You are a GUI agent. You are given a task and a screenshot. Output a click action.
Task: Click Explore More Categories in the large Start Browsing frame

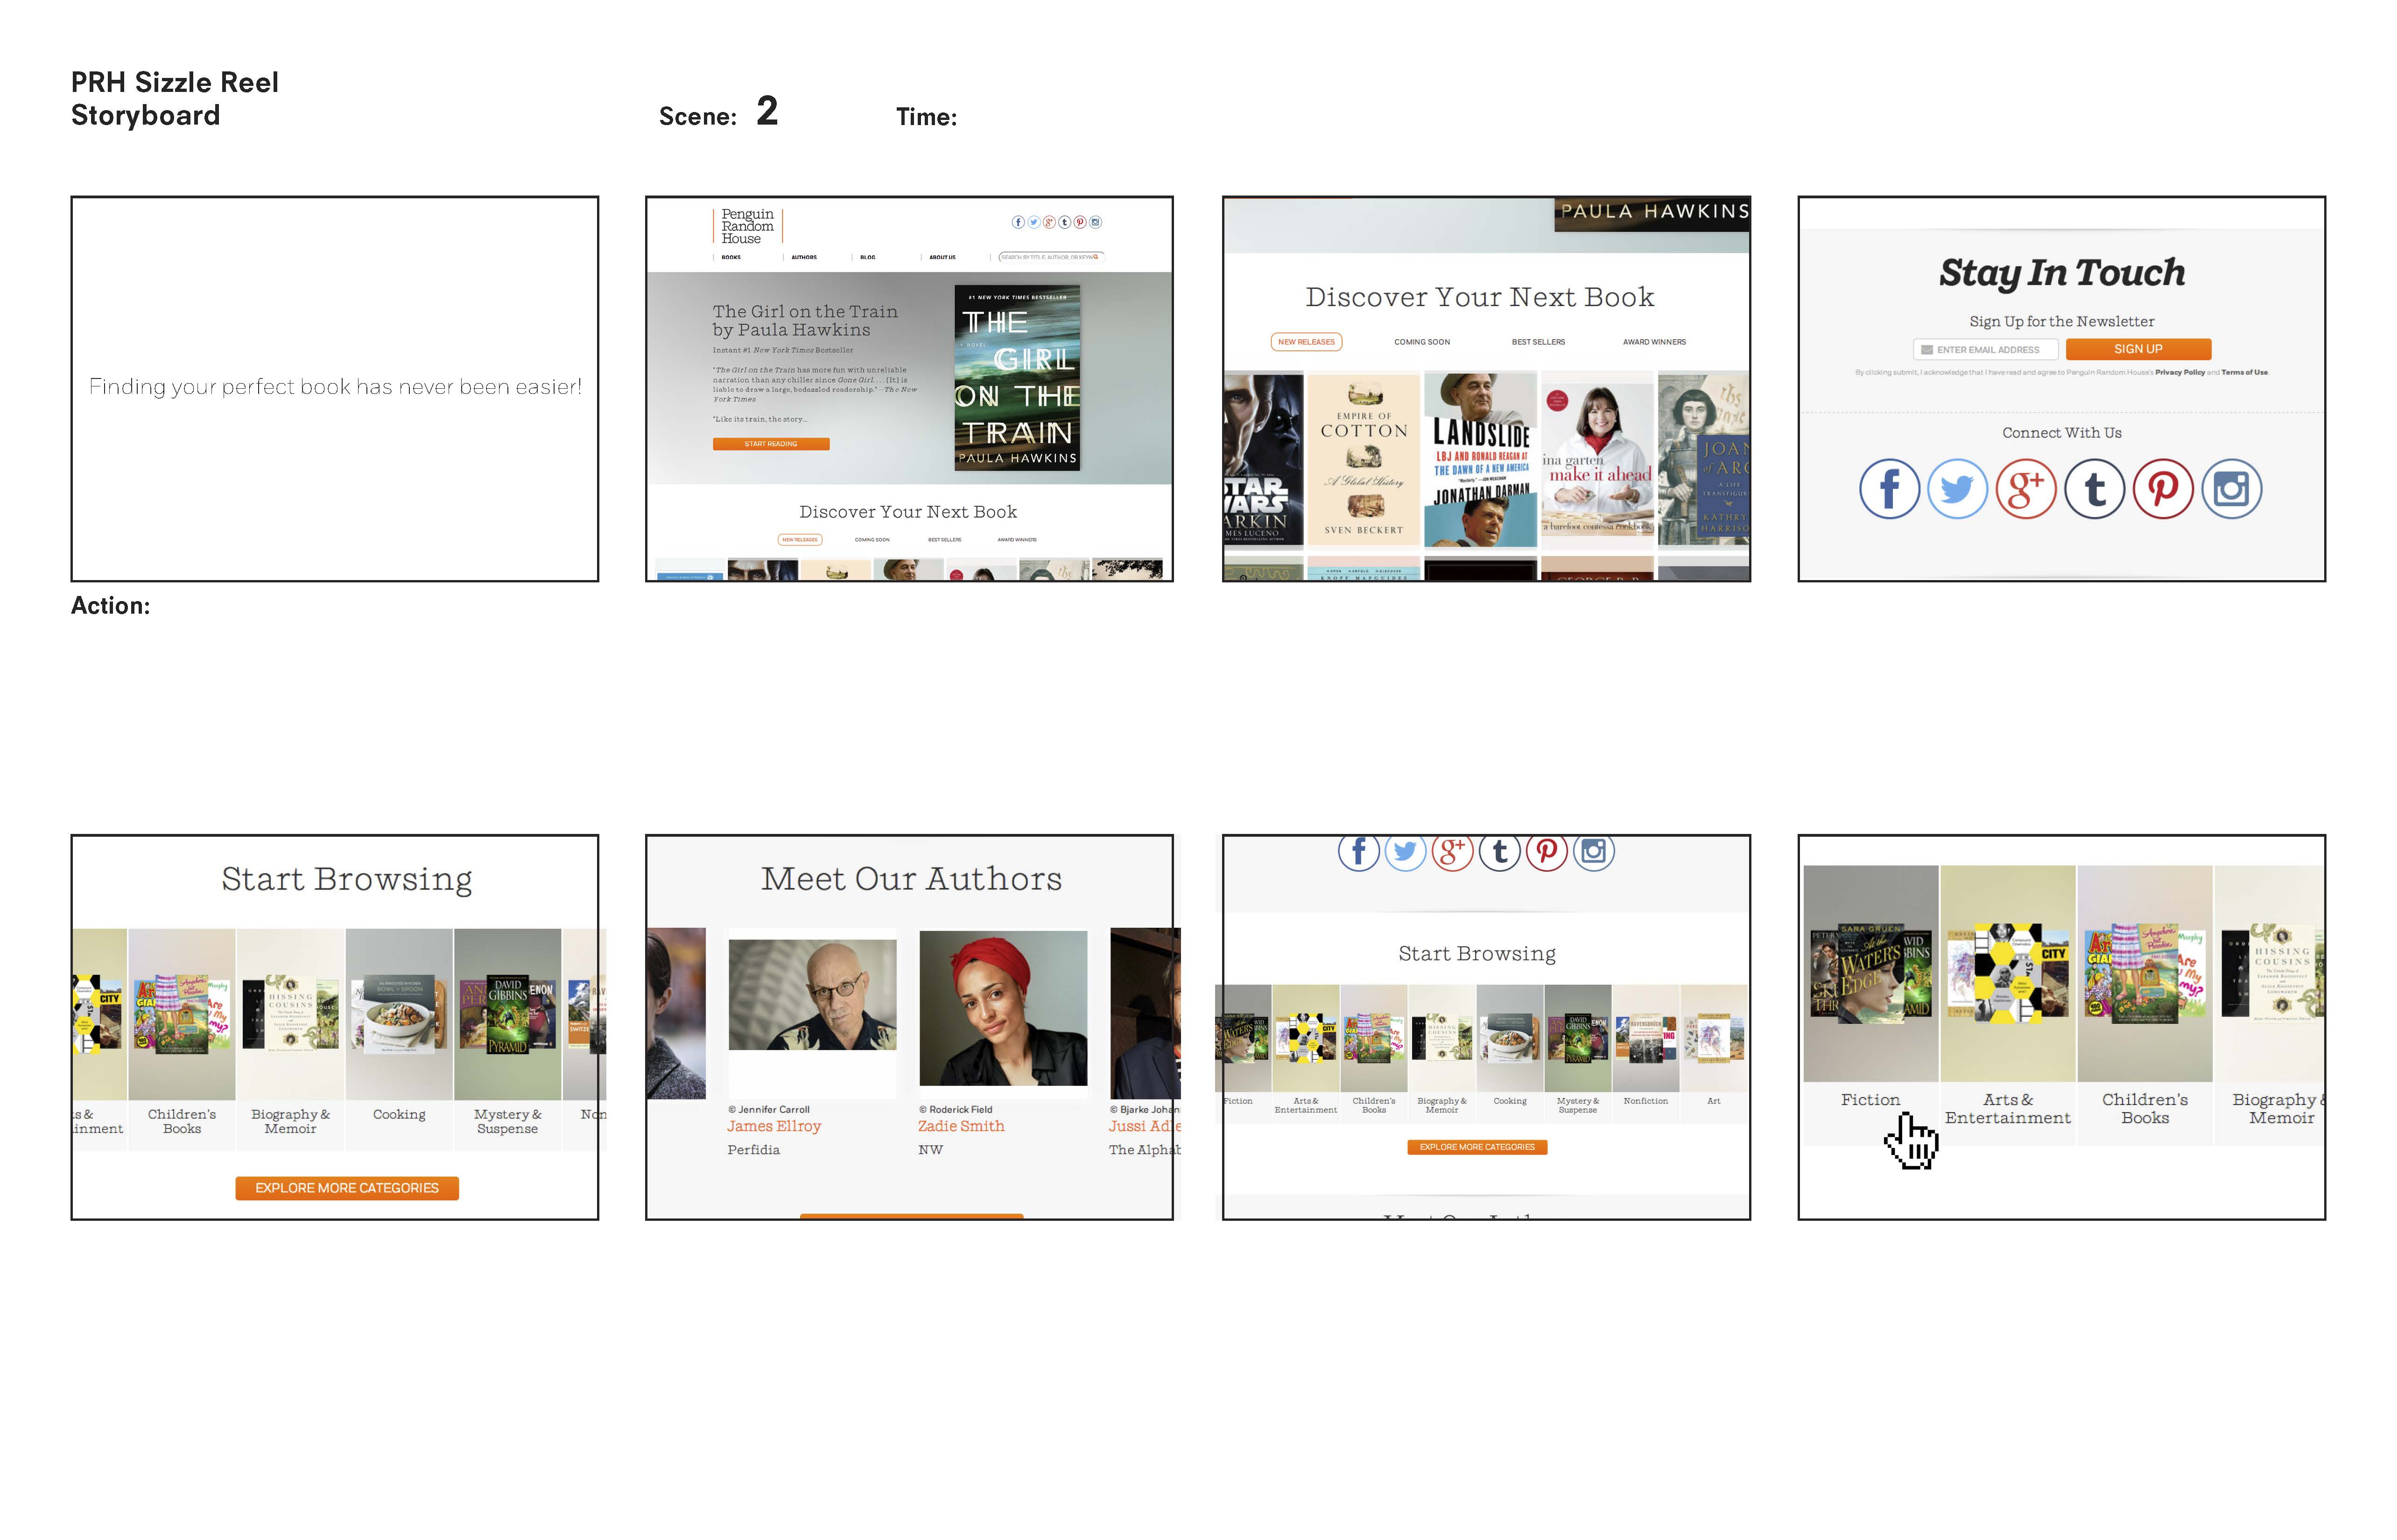pos(347,1188)
